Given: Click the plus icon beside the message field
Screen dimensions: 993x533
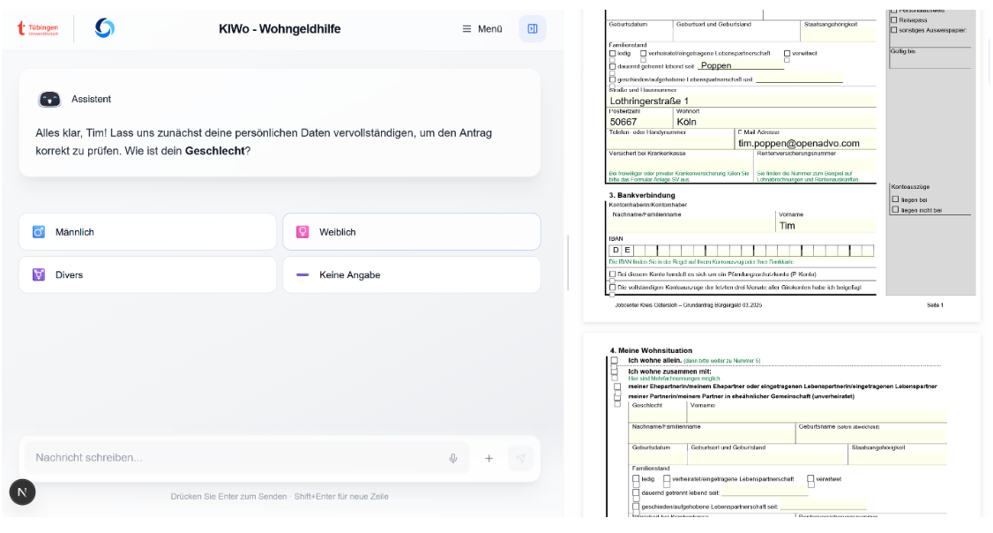Looking at the screenshot, I should 489,458.
